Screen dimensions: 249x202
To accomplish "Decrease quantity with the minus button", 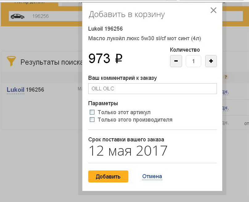I will click(x=176, y=61).
